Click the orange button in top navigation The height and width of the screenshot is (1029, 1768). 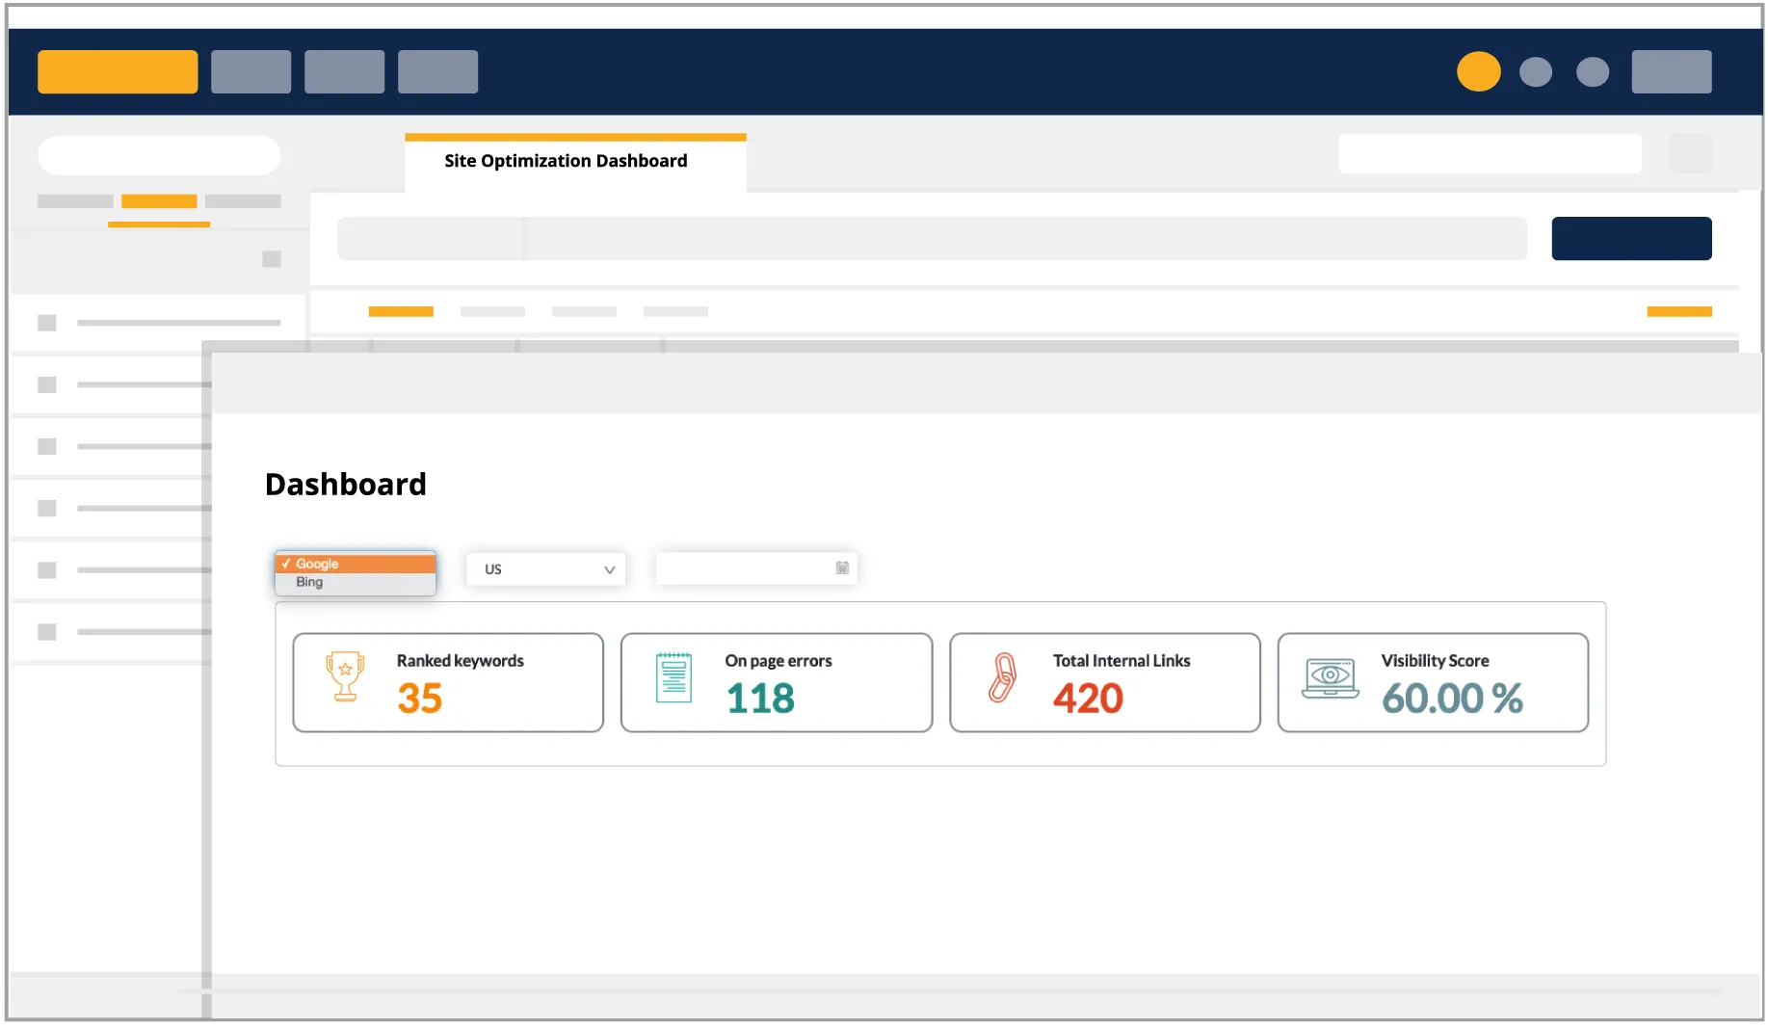pyautogui.click(x=118, y=72)
